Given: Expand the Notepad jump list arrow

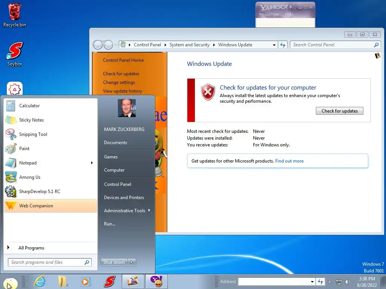Looking at the screenshot, I should click(x=92, y=163).
